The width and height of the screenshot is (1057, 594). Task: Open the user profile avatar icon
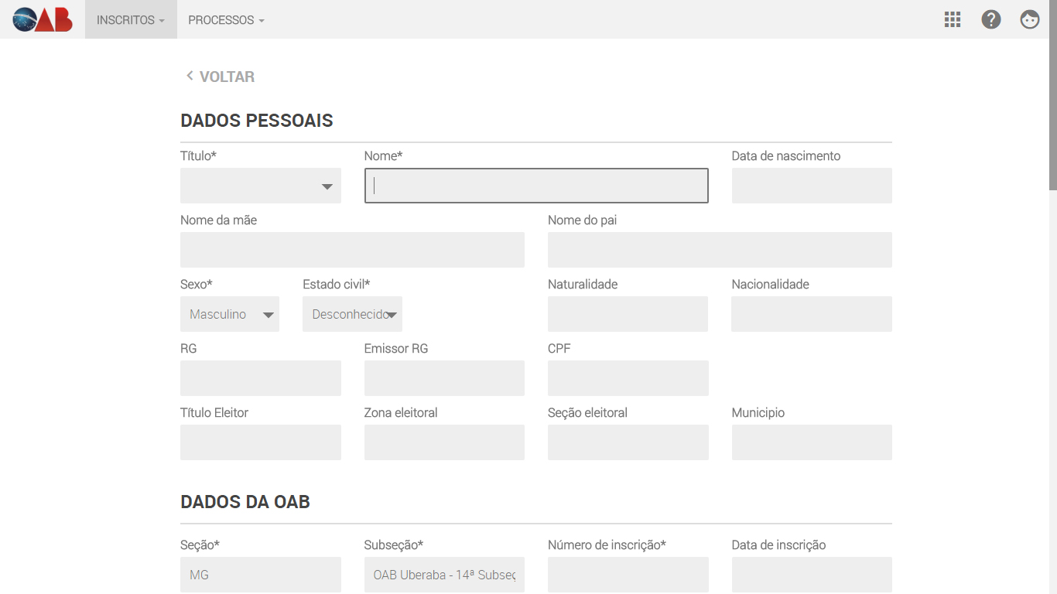1030,19
